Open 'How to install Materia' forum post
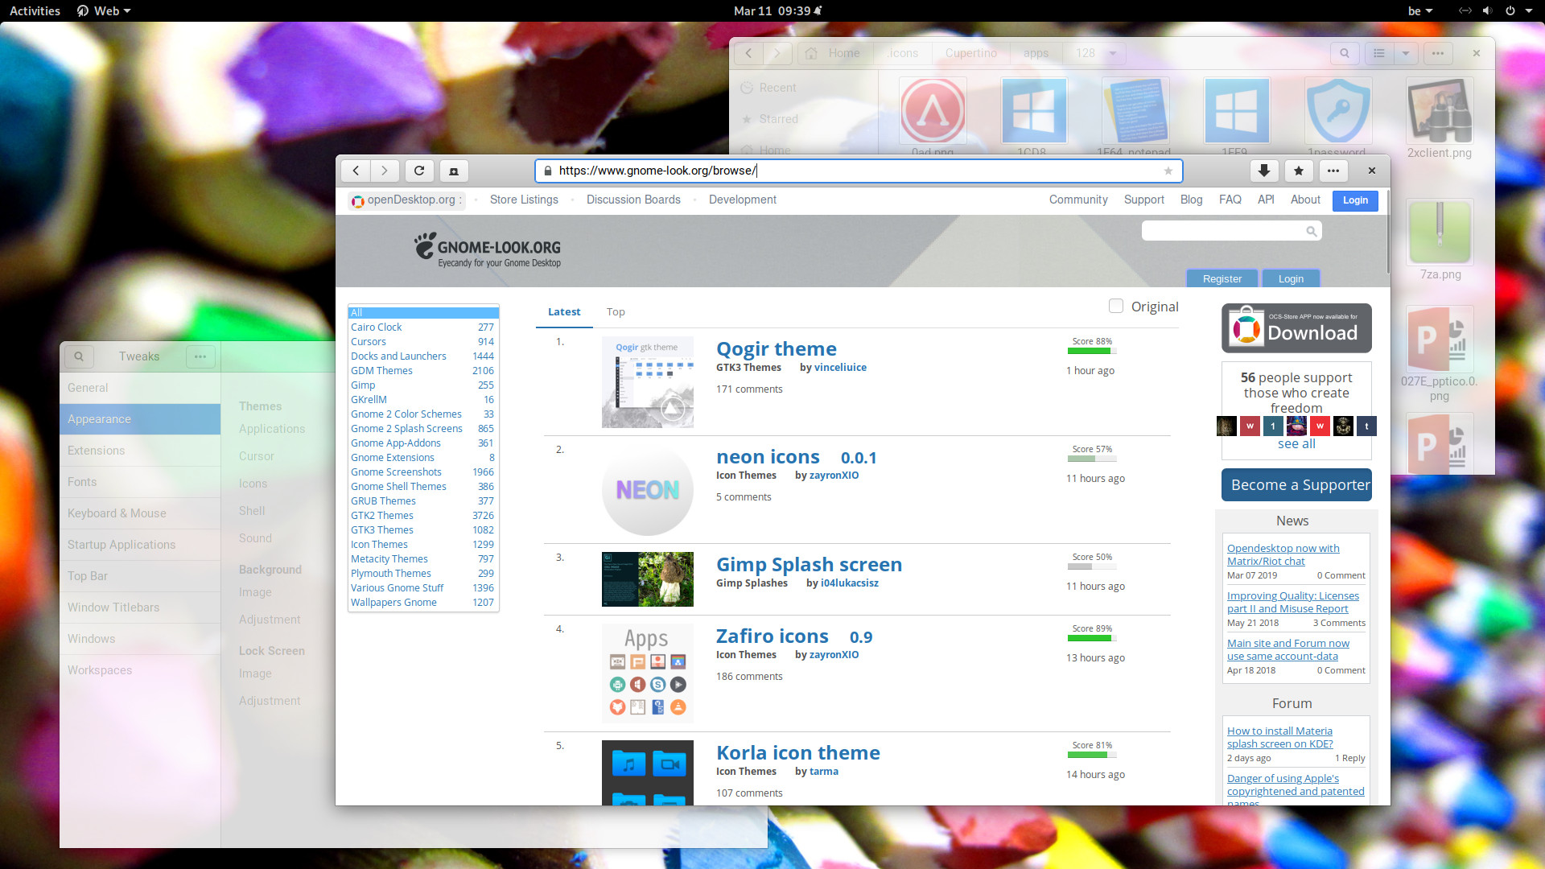This screenshot has width=1545, height=869. (1280, 737)
